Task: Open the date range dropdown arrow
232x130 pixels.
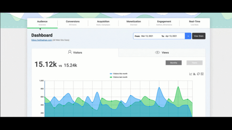Action: point(188,36)
